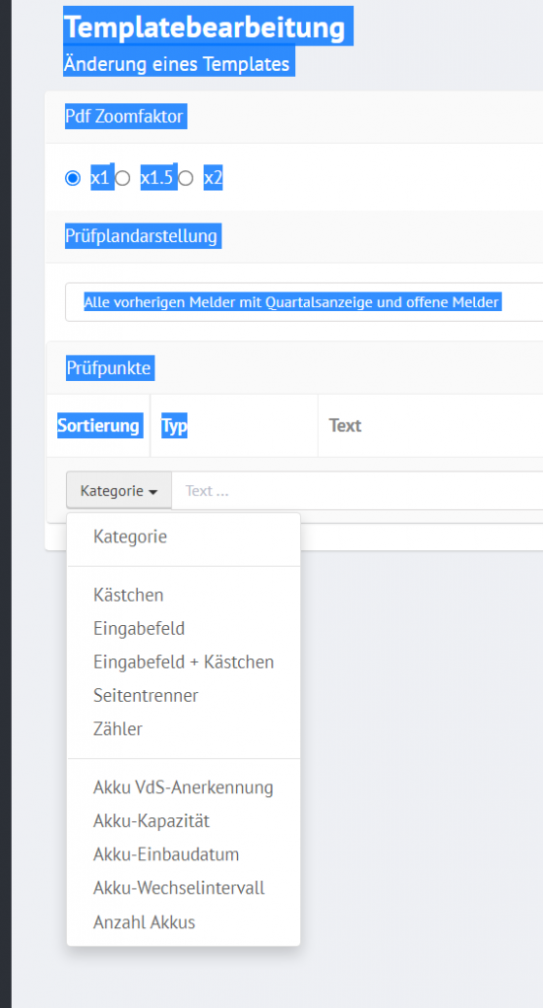543x1008 pixels.
Task: Select Akku VdS-Anerkennung entry
Action: 184,787
